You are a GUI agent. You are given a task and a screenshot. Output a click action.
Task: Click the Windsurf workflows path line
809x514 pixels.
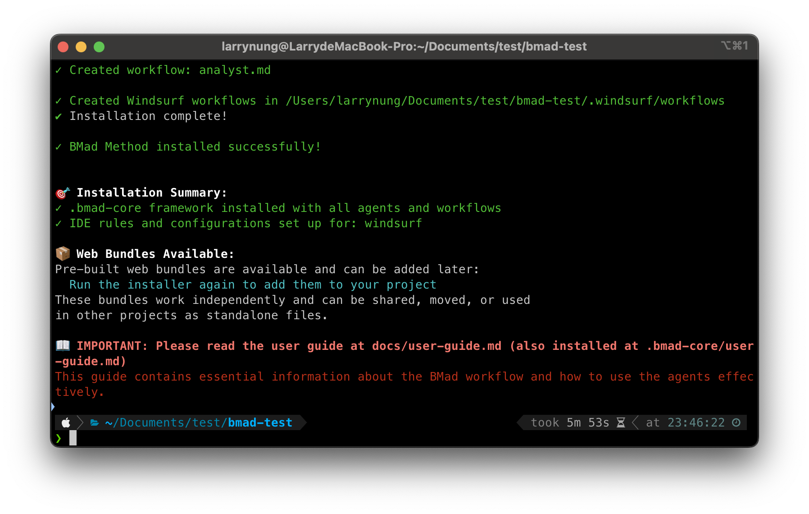click(397, 101)
